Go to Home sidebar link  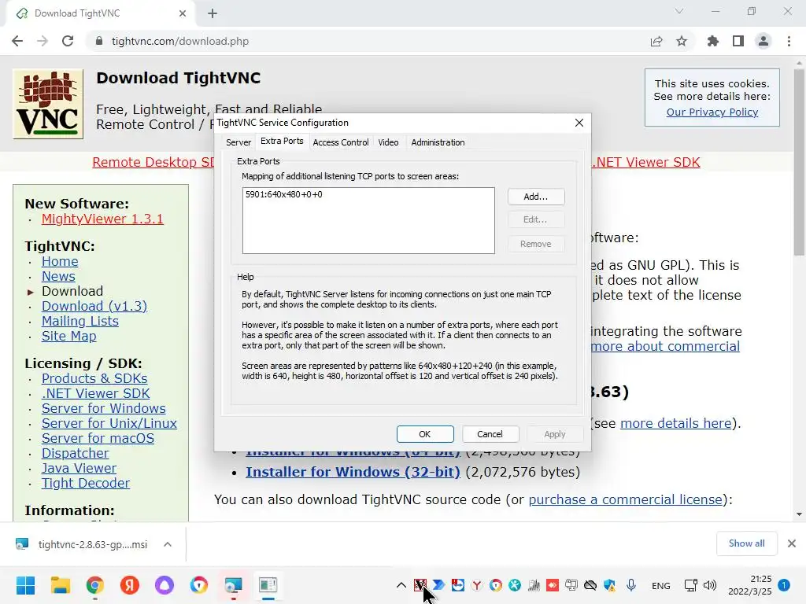(x=60, y=261)
